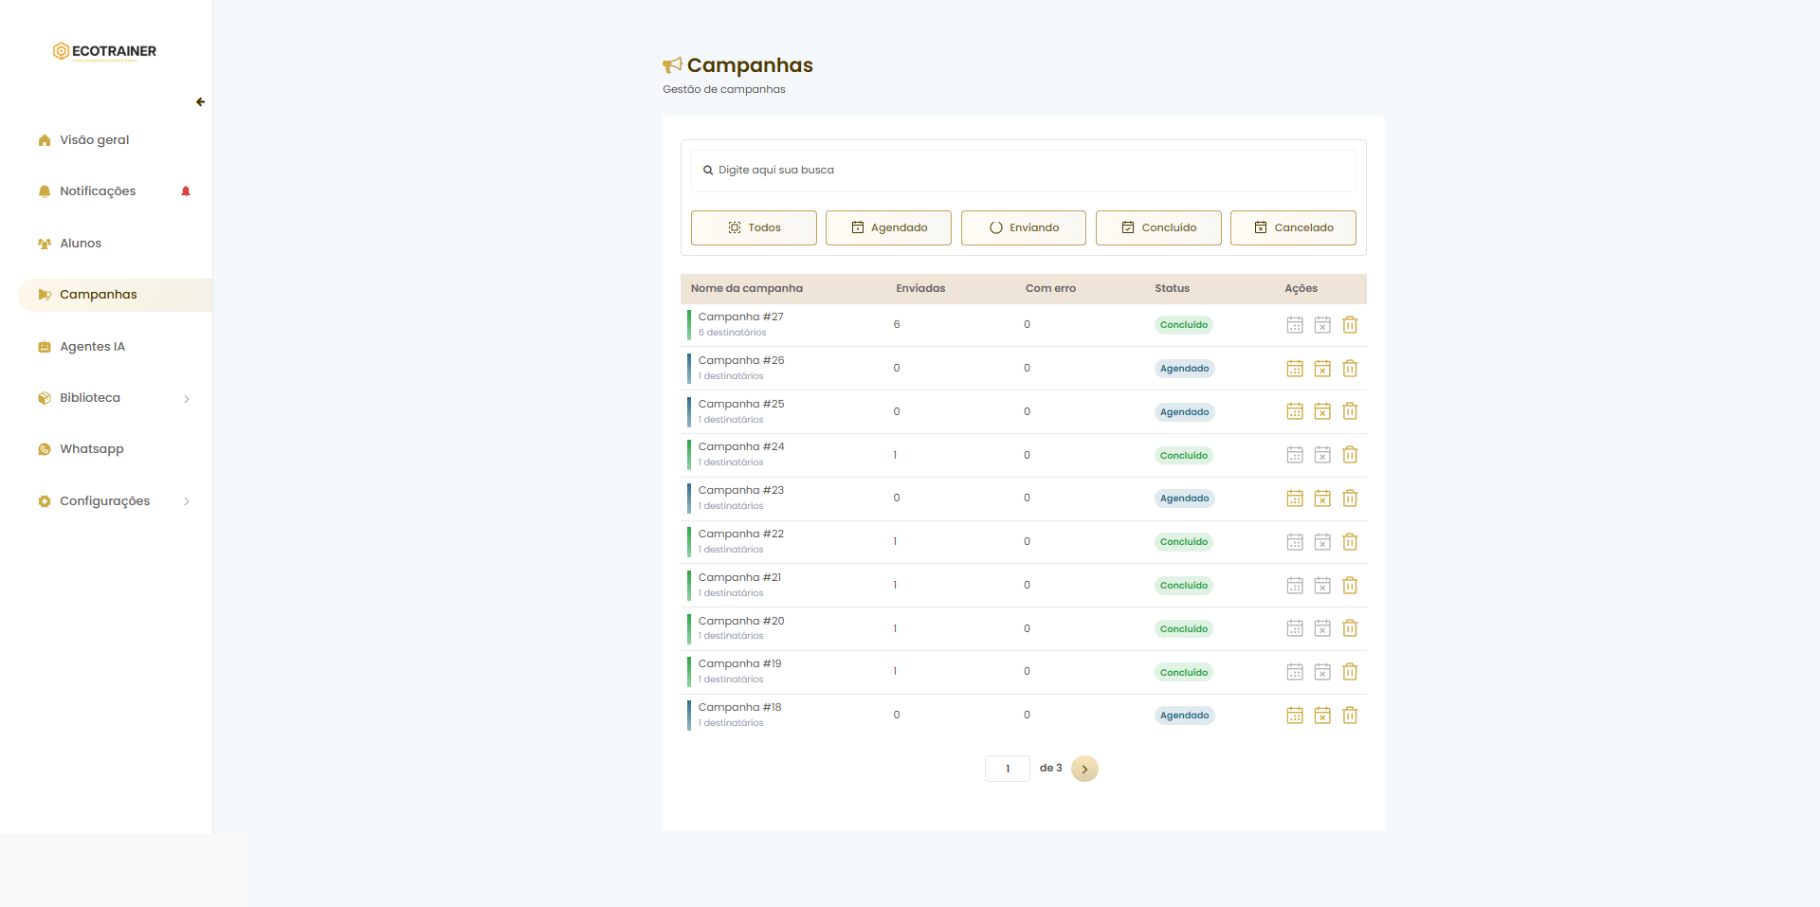The image size is (1820, 907).
Task: Expand the Configurações submenu chevron
Action: [187, 501]
